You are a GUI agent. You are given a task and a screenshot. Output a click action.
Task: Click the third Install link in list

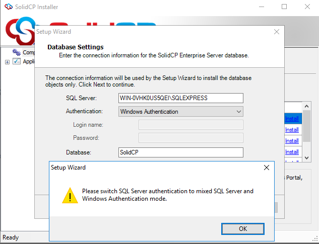[292, 141]
